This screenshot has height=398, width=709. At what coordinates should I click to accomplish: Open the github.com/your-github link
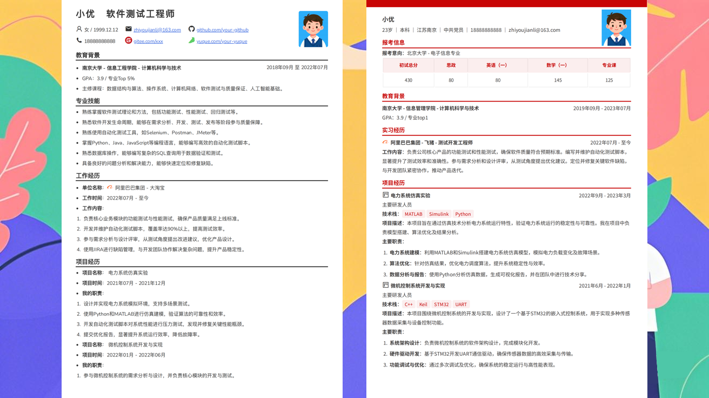222,30
